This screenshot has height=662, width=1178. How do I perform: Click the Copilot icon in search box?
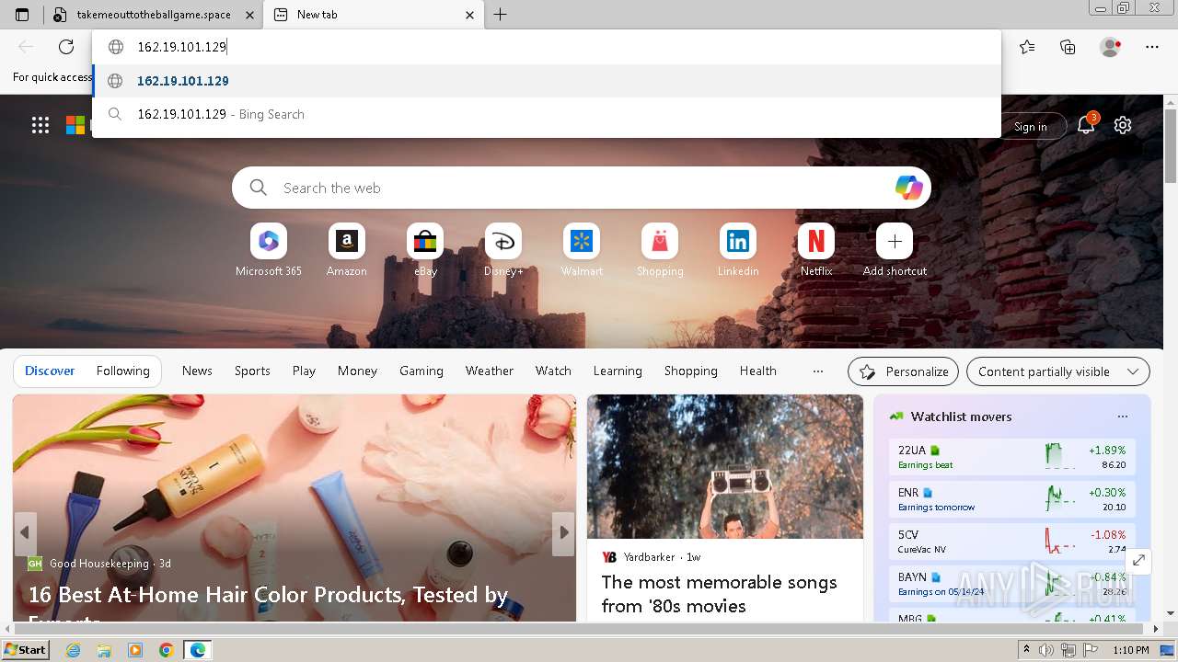(x=908, y=188)
